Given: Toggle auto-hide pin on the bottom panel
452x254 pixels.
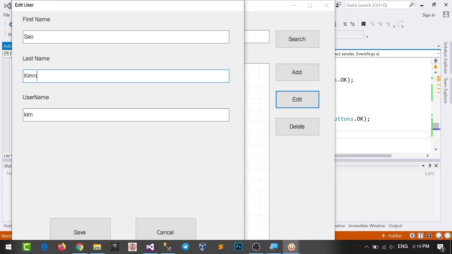Looking at the screenshot, I should coord(430,166).
